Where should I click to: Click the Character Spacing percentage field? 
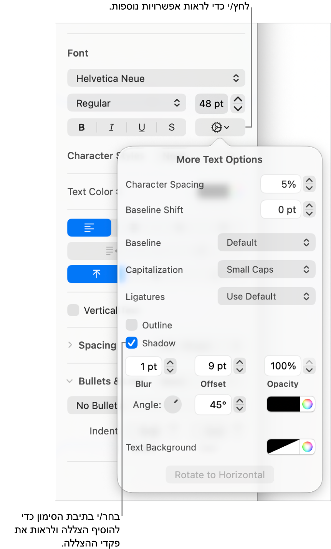coord(281,184)
